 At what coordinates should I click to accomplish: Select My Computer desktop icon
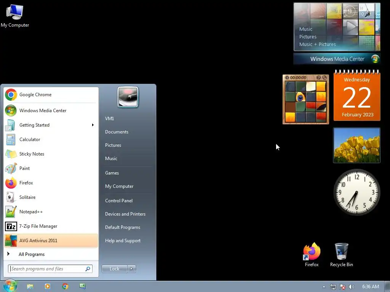tap(15, 16)
